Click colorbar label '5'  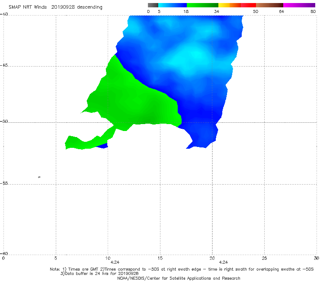[x=159, y=11]
